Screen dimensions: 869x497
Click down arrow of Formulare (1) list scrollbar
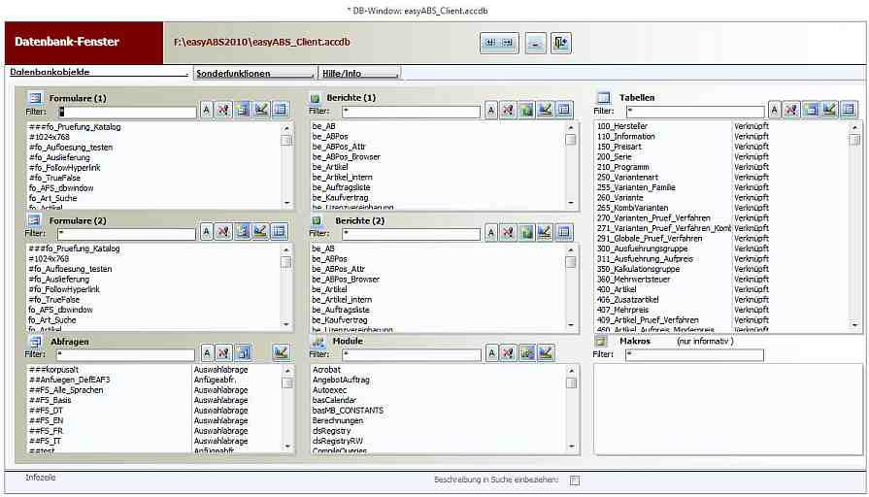click(287, 203)
